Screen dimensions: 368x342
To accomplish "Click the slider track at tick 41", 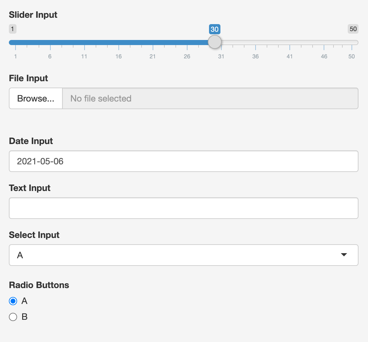I will click(x=290, y=43).
